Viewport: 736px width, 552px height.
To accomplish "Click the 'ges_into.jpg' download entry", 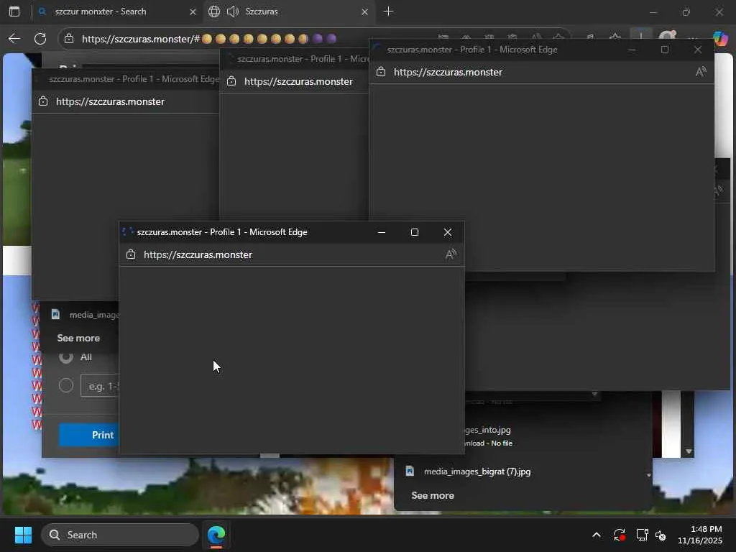I will 488,430.
